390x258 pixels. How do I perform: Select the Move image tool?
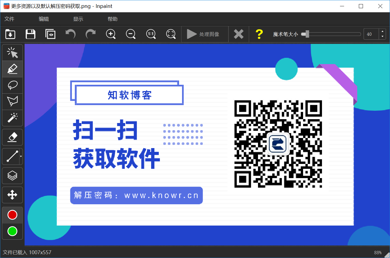click(x=12, y=195)
